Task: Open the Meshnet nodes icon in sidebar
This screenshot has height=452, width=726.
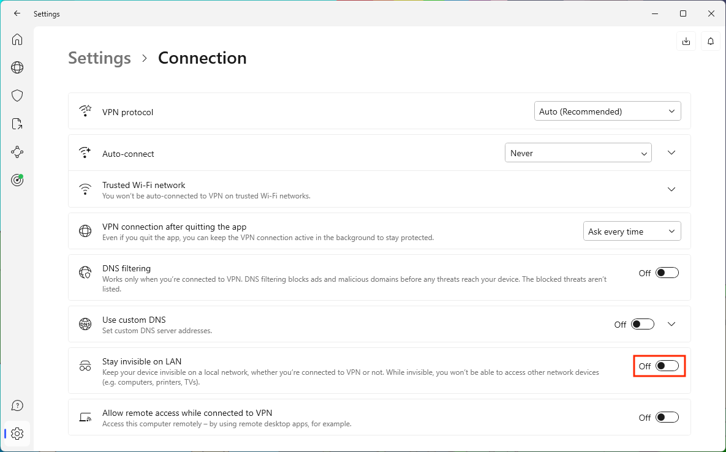Action: [x=17, y=152]
